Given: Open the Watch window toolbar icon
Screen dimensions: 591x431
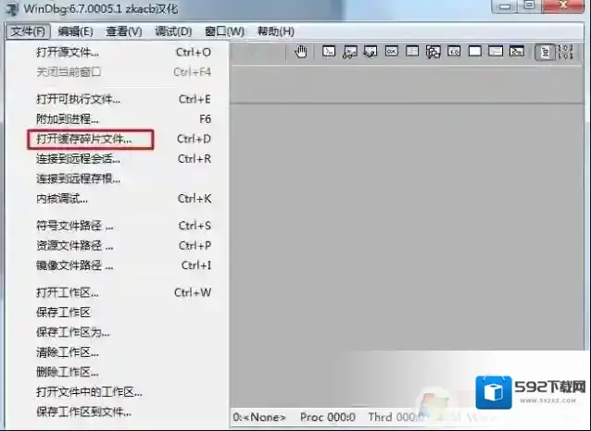Looking at the screenshot, I should (349, 52).
